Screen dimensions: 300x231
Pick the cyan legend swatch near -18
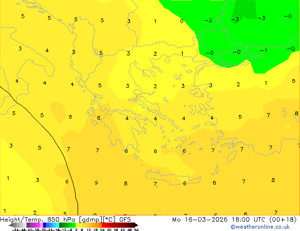[57, 225]
